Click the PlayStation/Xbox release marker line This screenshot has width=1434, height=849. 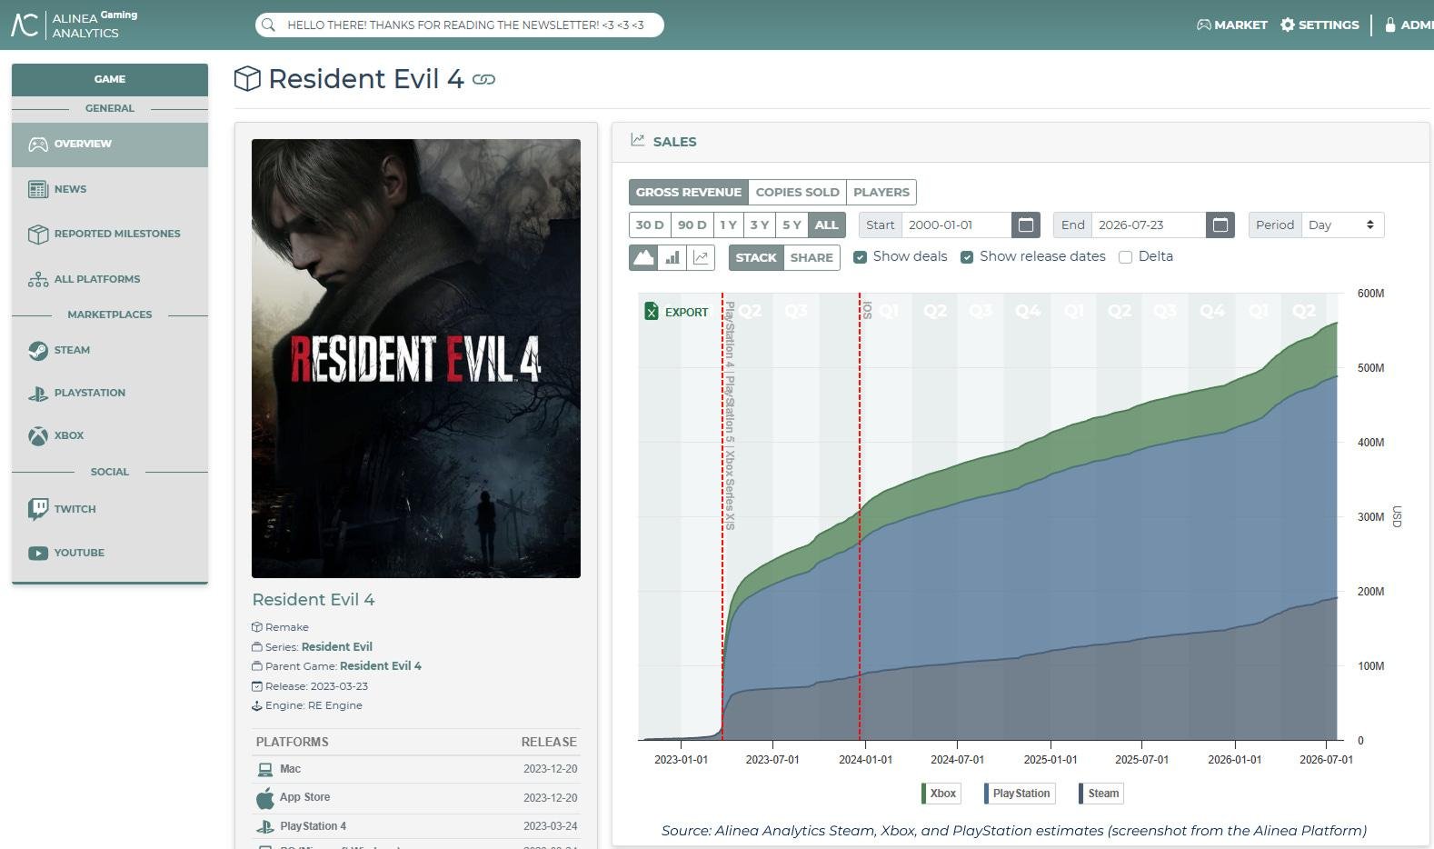click(722, 516)
